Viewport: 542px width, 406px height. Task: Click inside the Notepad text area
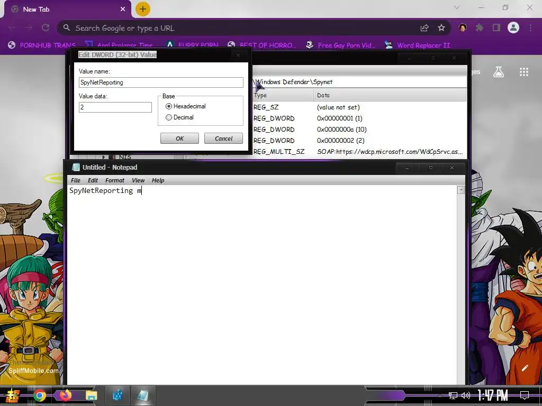262,285
